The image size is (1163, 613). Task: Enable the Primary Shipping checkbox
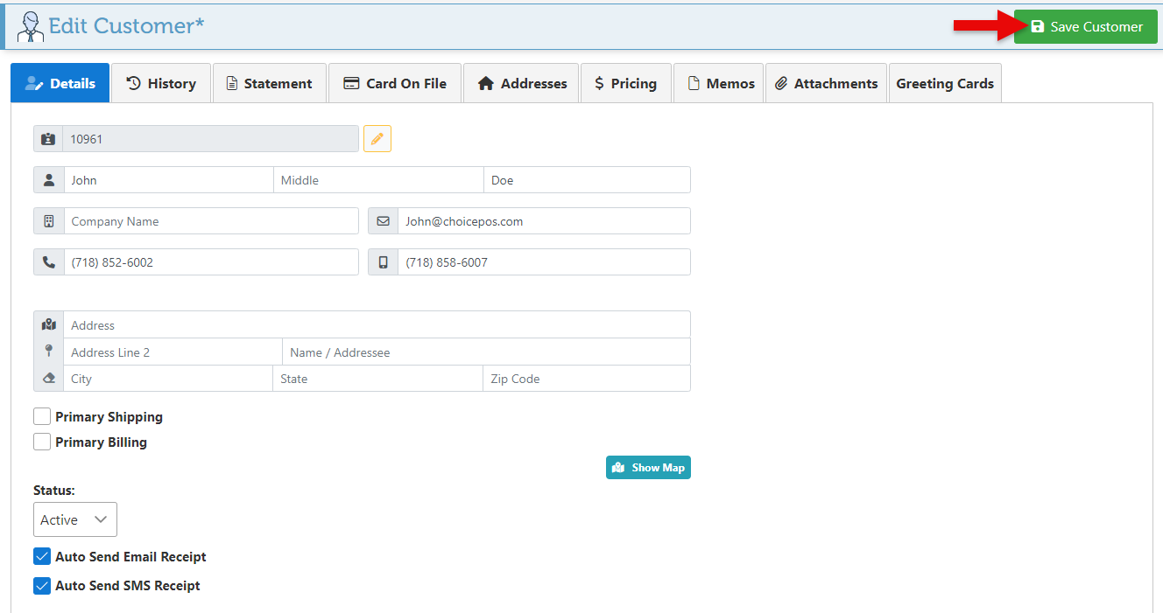pyautogui.click(x=42, y=417)
